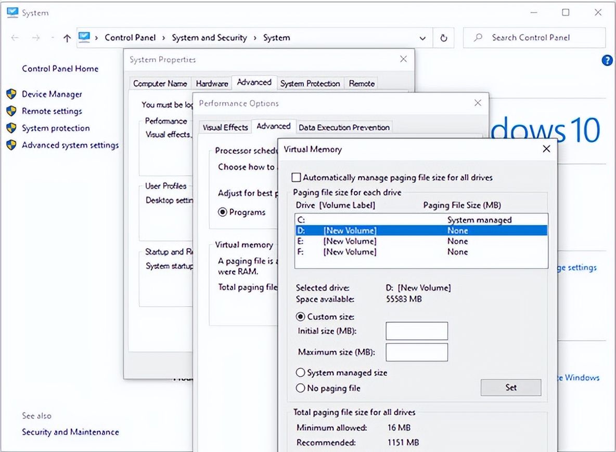
Task: Open the Security and Maintenance link
Action: (70, 432)
